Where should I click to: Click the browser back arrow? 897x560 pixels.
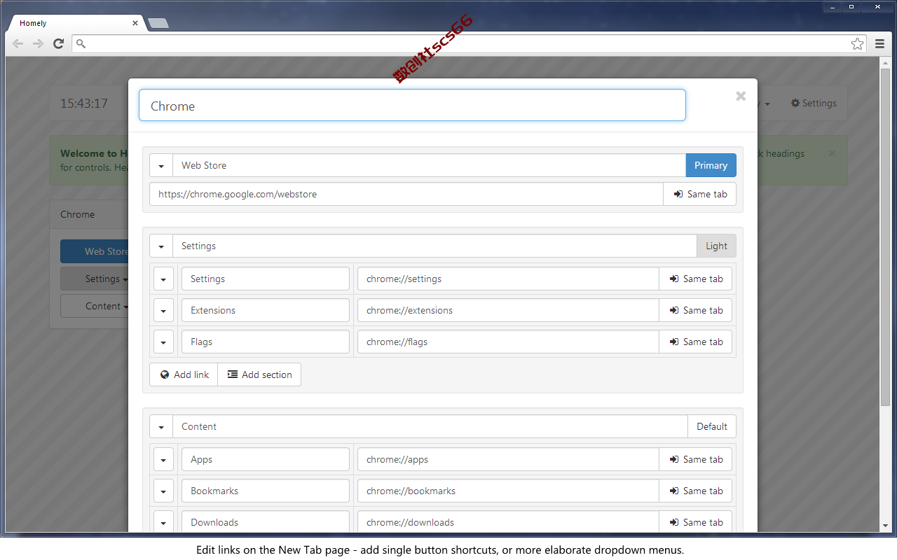coord(18,43)
